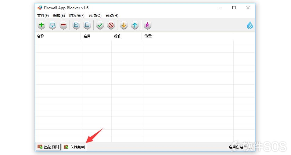Viewport: 291px width, 155px height.
Task: Open the 选项(O) menu
Action: (x=95, y=16)
